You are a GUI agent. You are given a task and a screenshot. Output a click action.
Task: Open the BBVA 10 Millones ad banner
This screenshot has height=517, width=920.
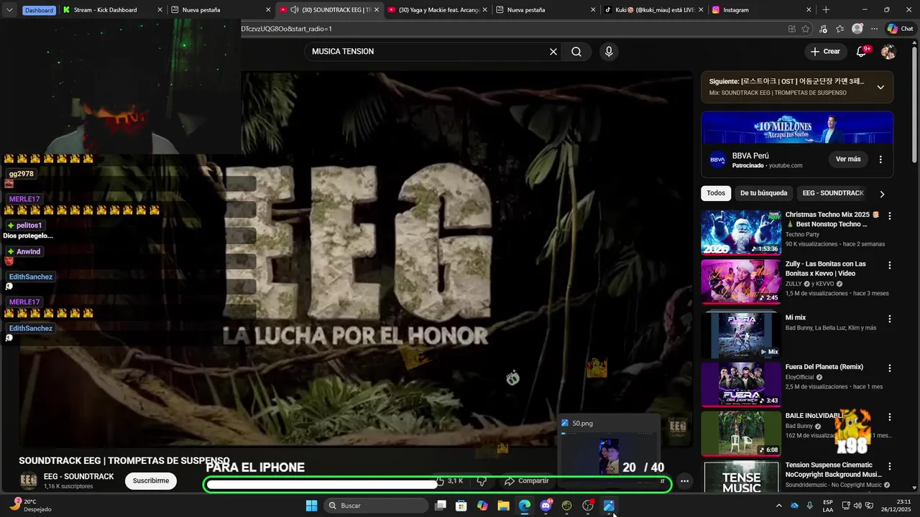[x=797, y=128]
